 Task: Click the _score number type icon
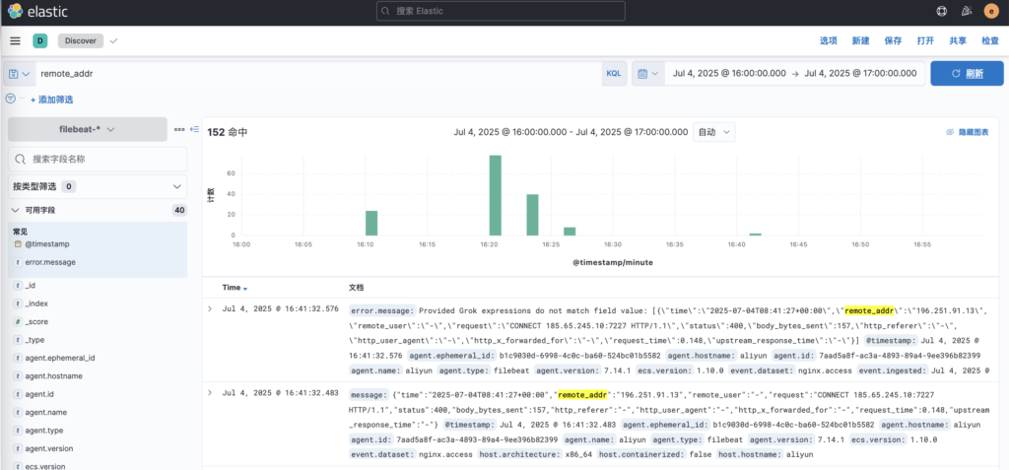(x=18, y=321)
